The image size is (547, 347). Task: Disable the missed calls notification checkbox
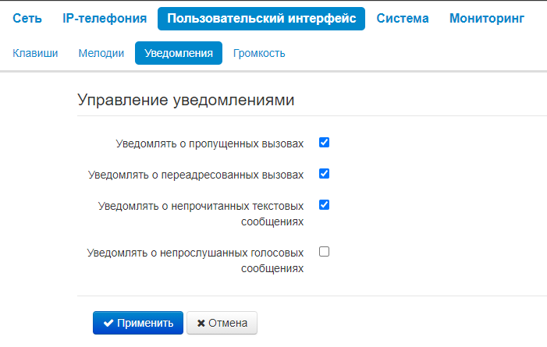point(325,143)
